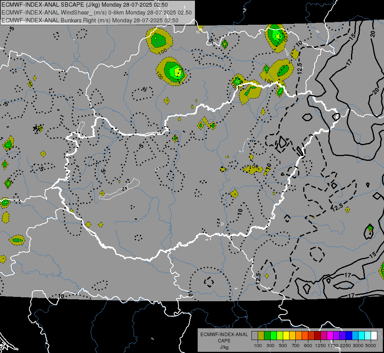384x353 pixels.
Task: Click the orange legend swatch after 700
Action: (298, 336)
